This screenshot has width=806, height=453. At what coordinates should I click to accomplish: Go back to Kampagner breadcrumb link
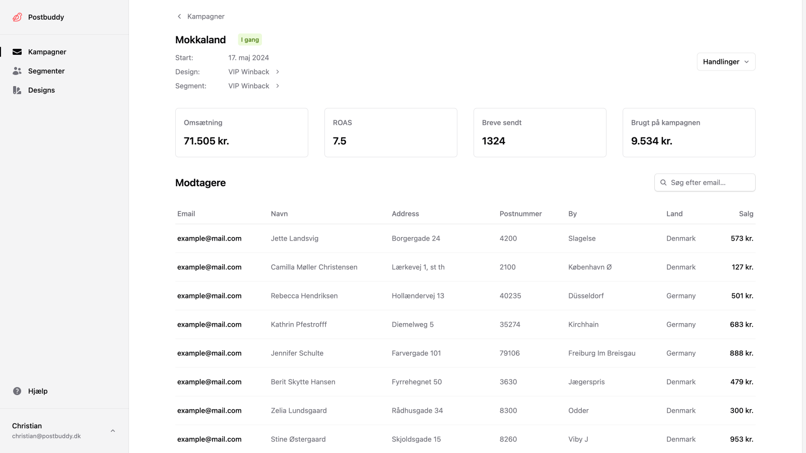tap(206, 17)
